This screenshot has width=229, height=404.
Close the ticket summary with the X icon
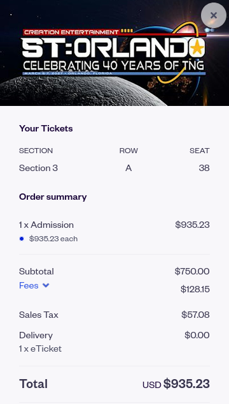[x=214, y=15]
